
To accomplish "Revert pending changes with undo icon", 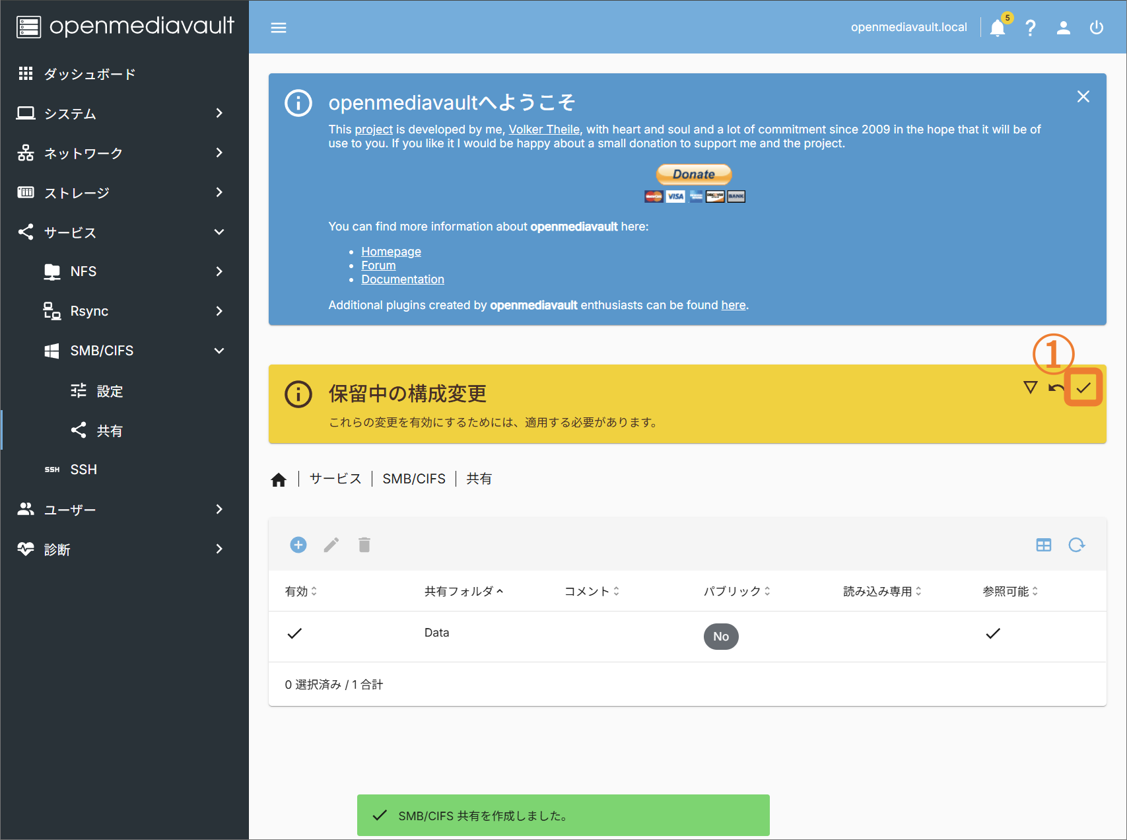I will coord(1056,388).
